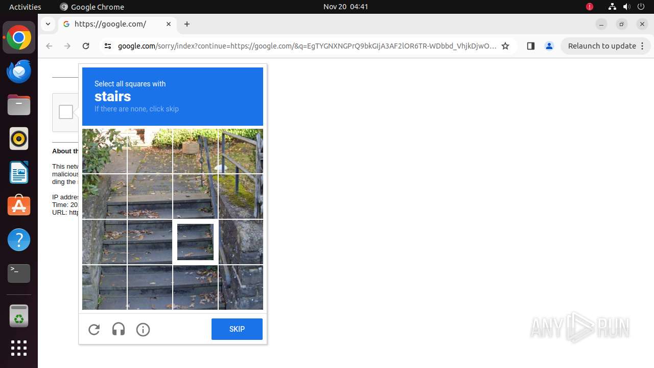Click the SKIP button
This screenshot has height=368, width=654.
coord(237,329)
